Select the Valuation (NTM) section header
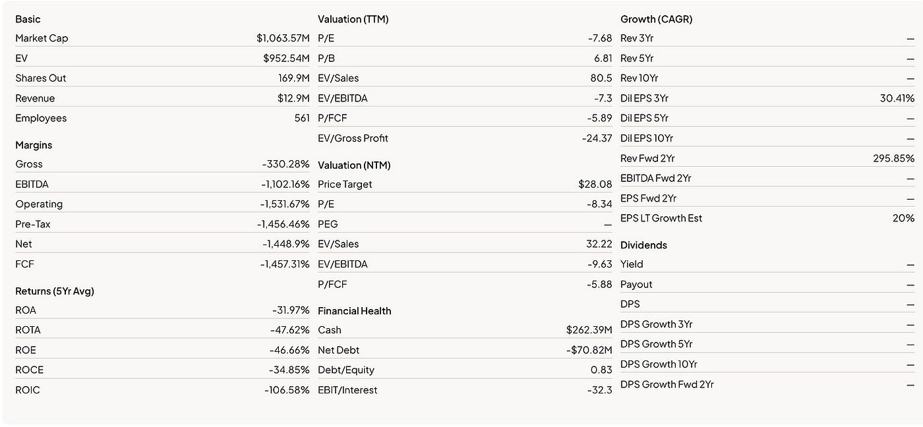Image resolution: width=923 pixels, height=427 pixels. [354, 165]
